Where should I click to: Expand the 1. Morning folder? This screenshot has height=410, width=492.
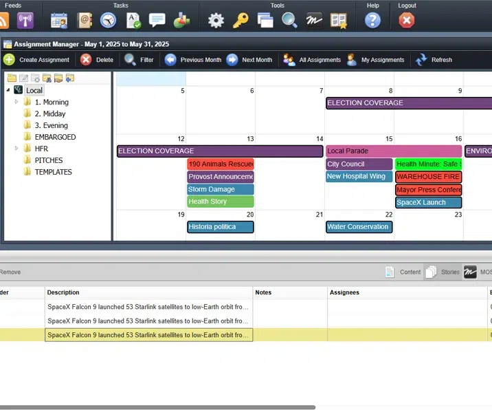[x=16, y=102]
